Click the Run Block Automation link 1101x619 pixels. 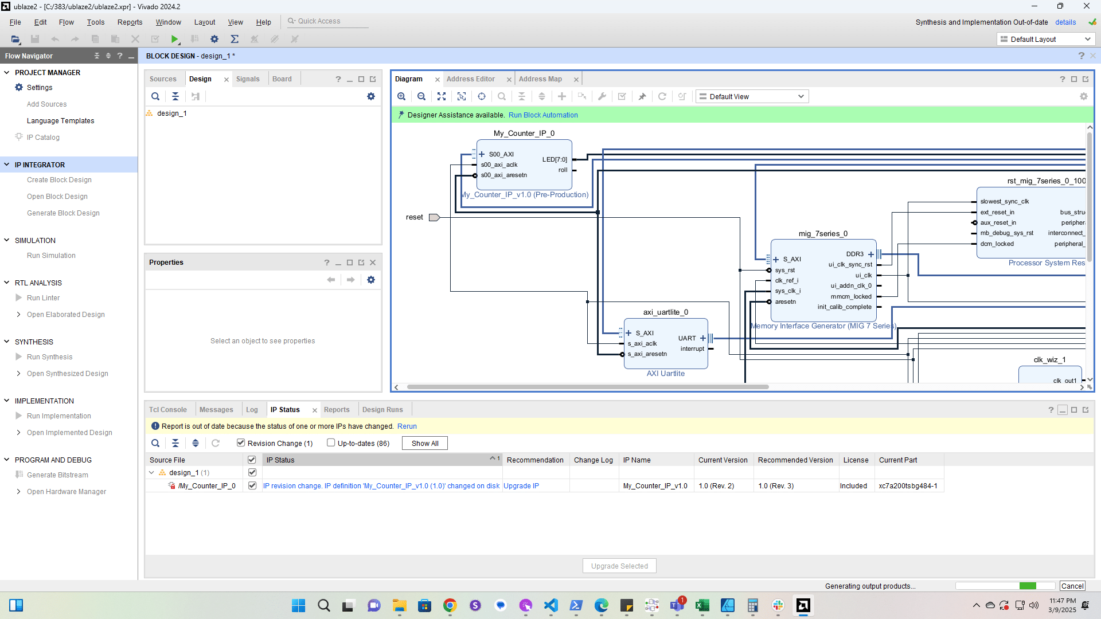click(542, 115)
